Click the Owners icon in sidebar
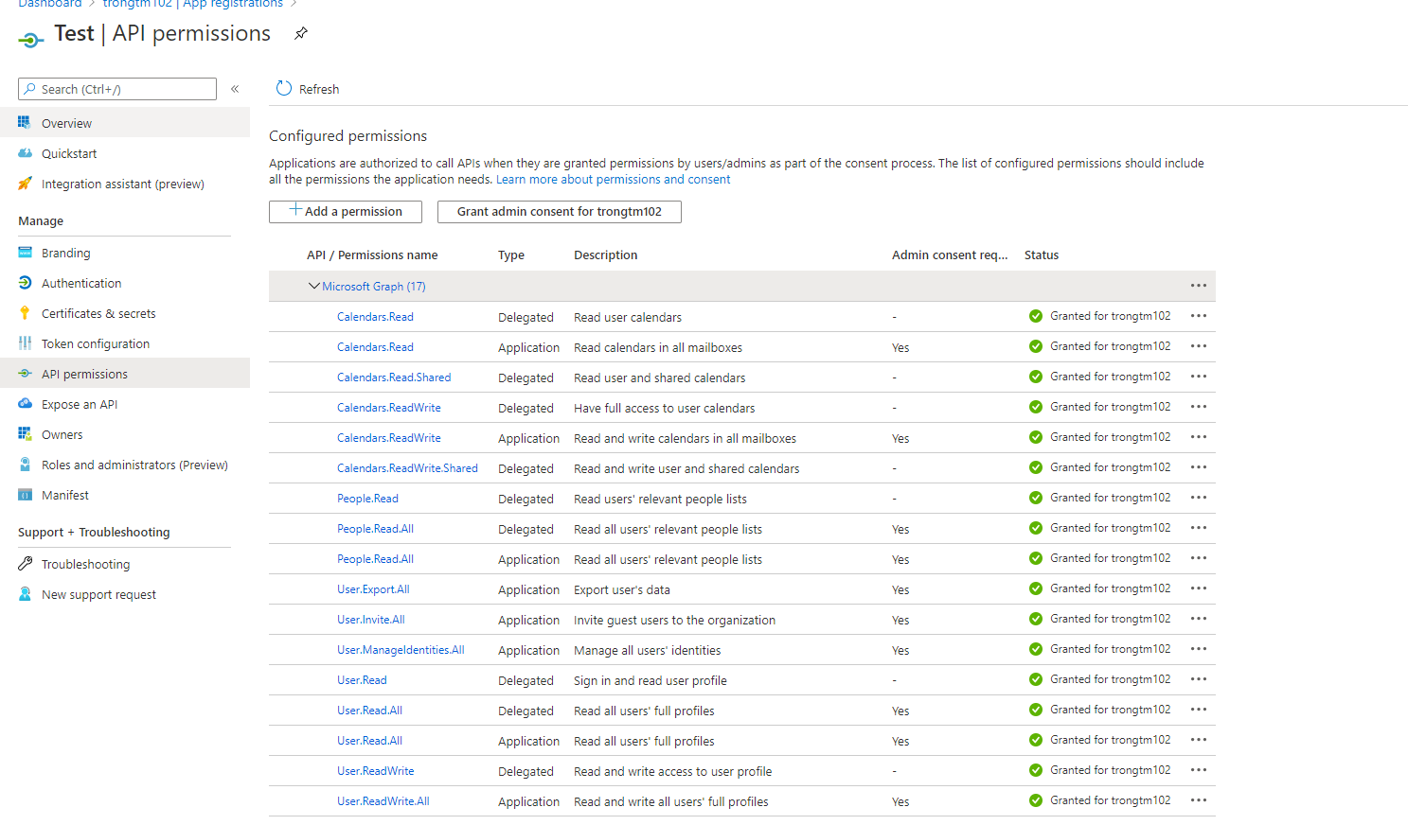 (x=25, y=433)
